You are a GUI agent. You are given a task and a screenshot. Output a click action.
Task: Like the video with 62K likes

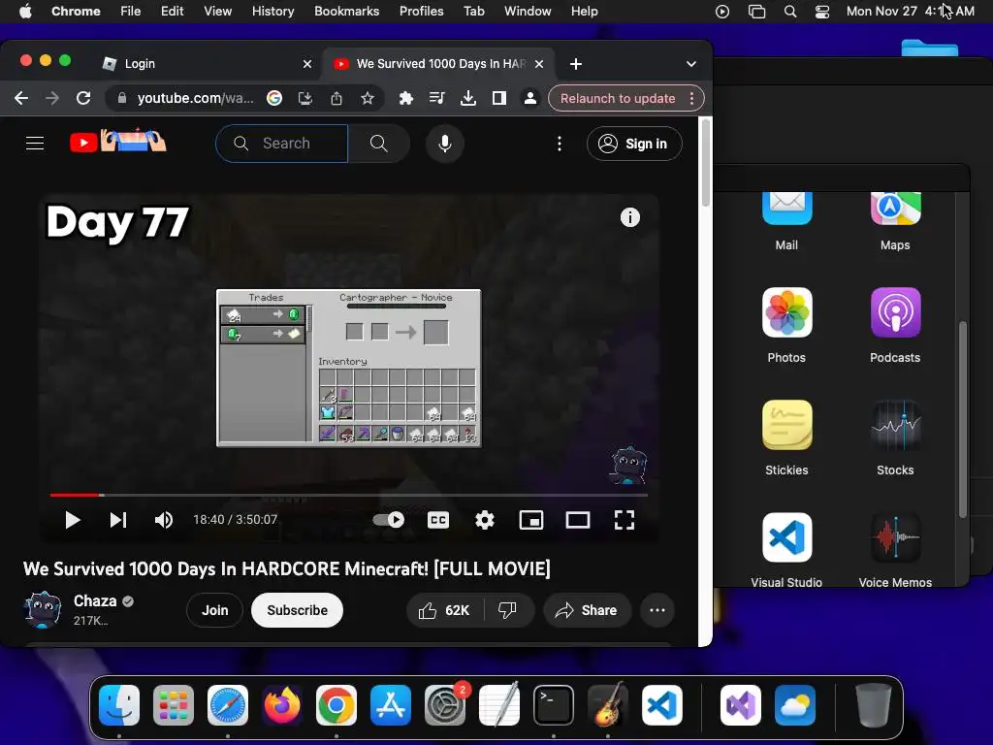(x=444, y=610)
